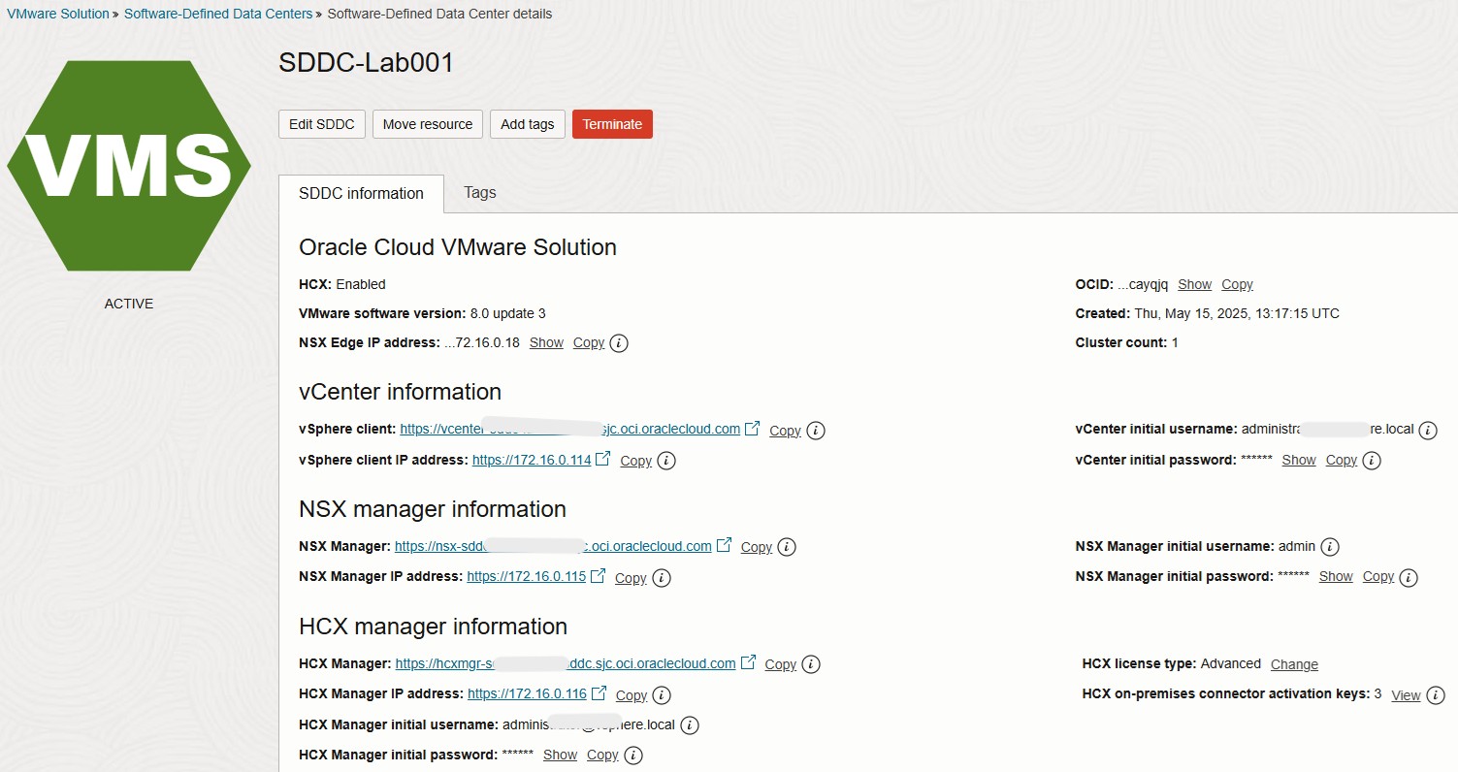Screen dimensions: 1458x772
Task: Click info icon for HCX Manager IP address
Action: tap(662, 695)
